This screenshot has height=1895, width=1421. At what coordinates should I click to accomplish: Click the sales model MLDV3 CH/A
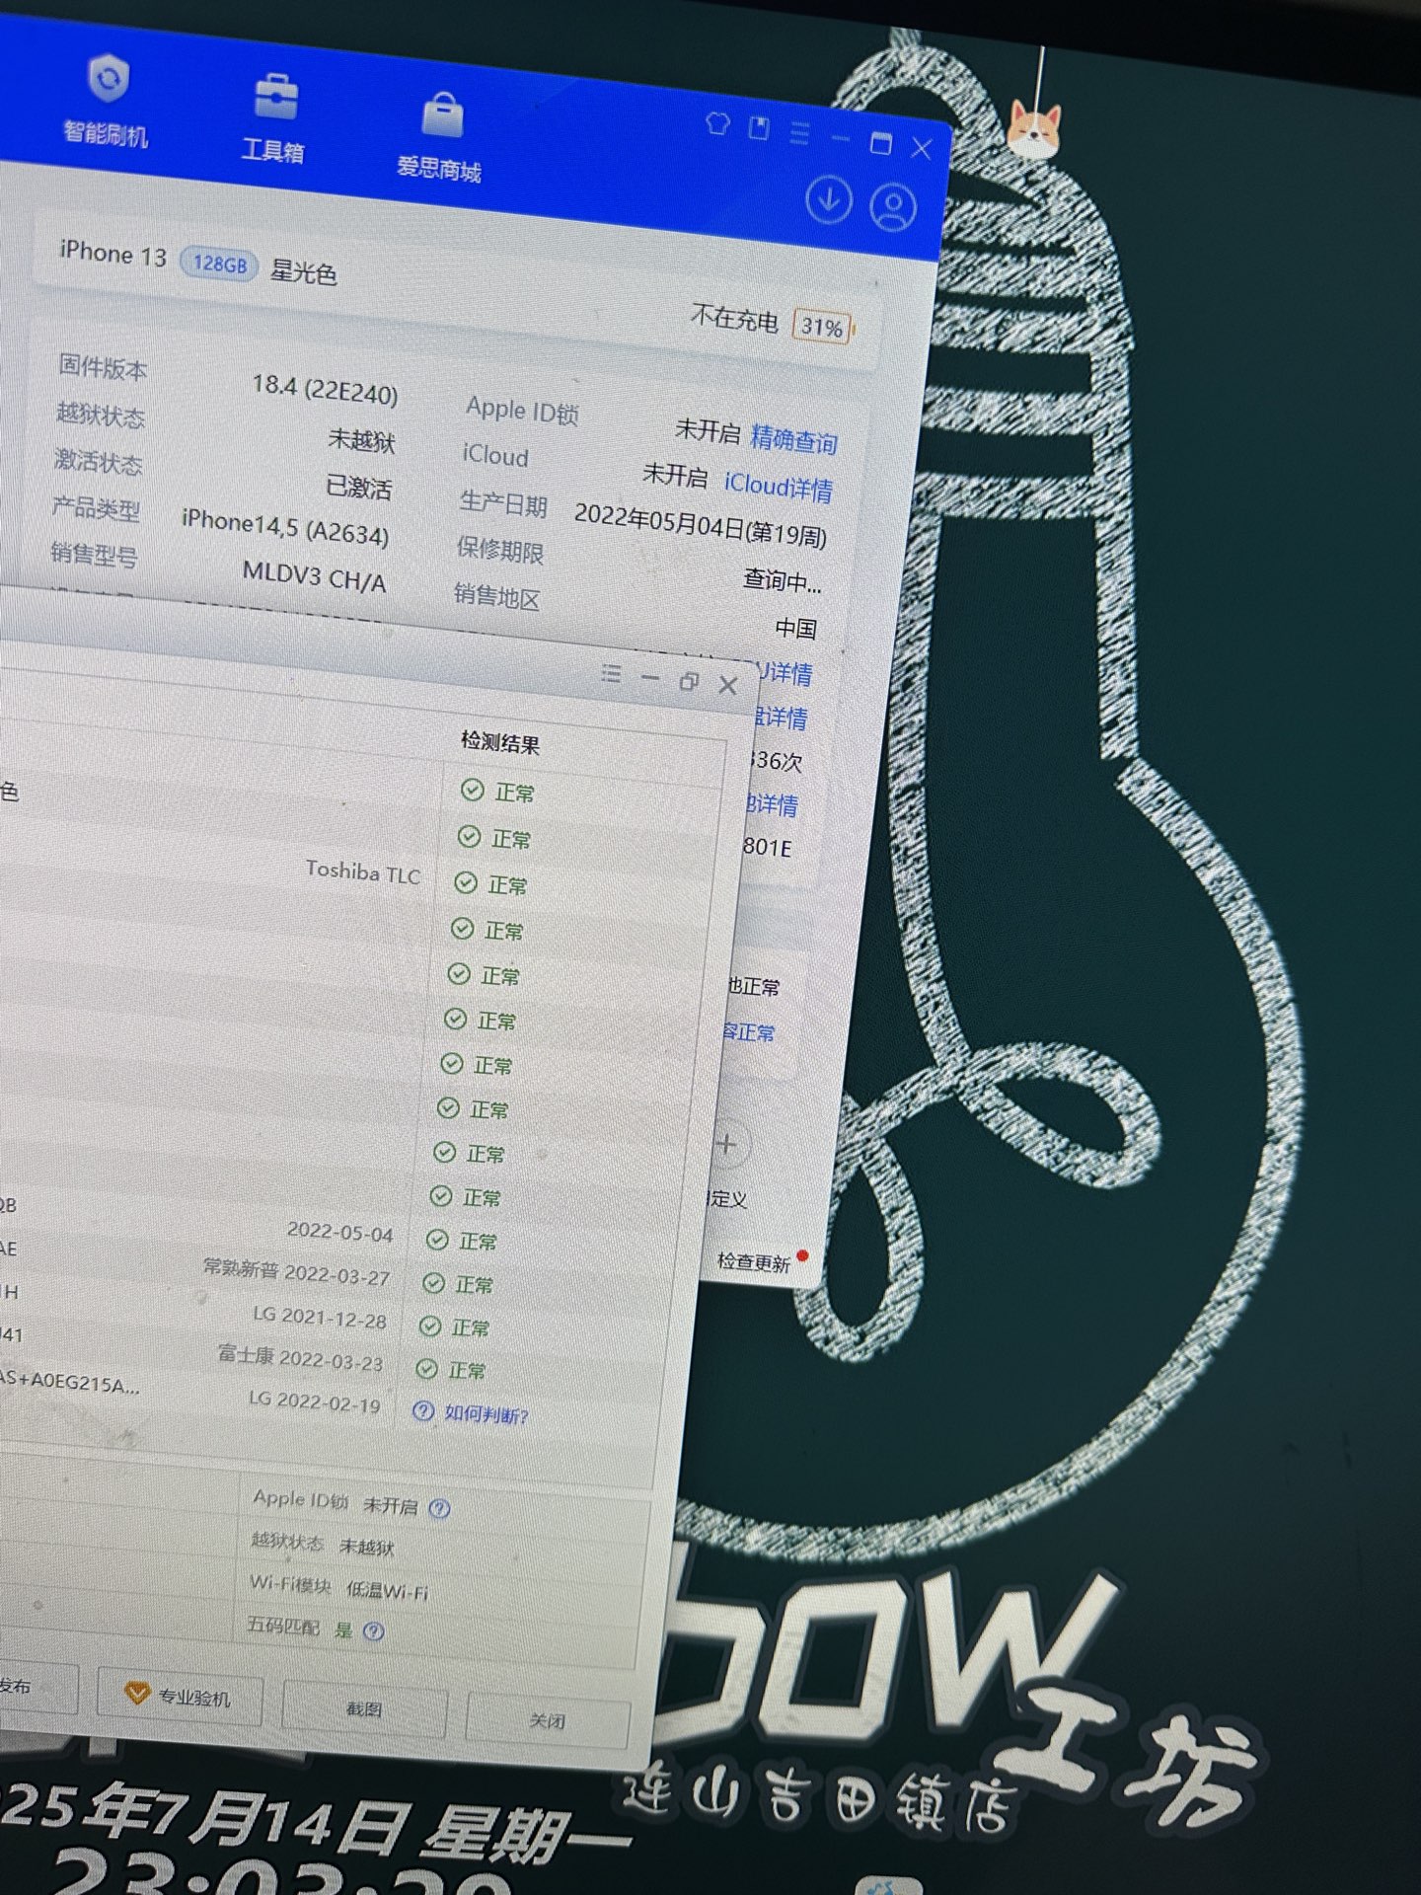(314, 576)
